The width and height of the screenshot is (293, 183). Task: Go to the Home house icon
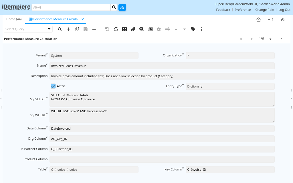(258, 20)
